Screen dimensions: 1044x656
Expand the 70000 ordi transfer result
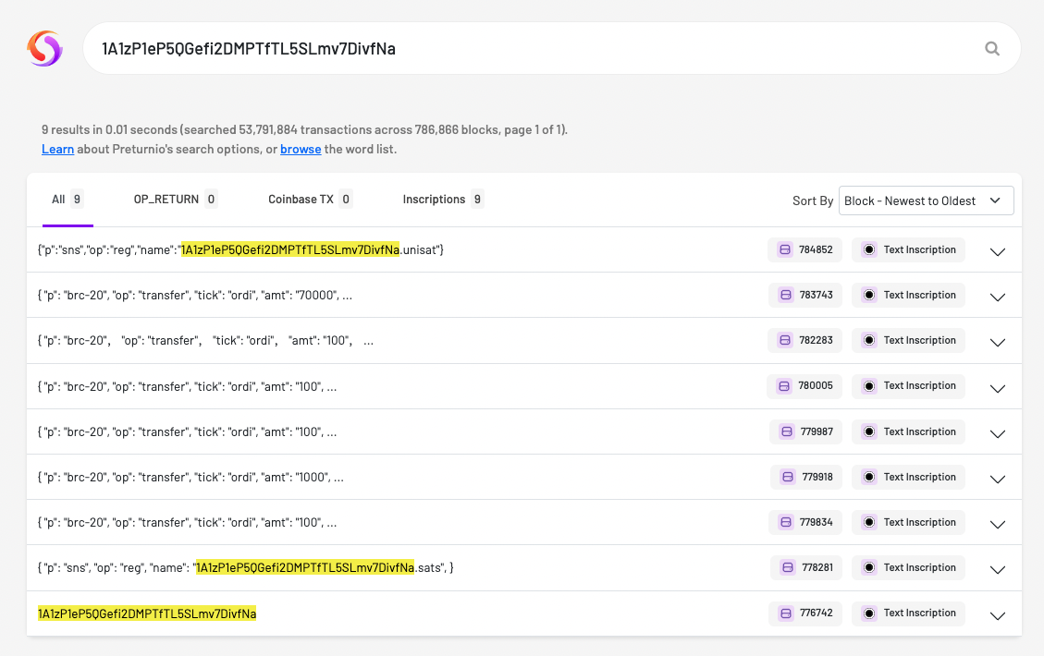coord(998,298)
